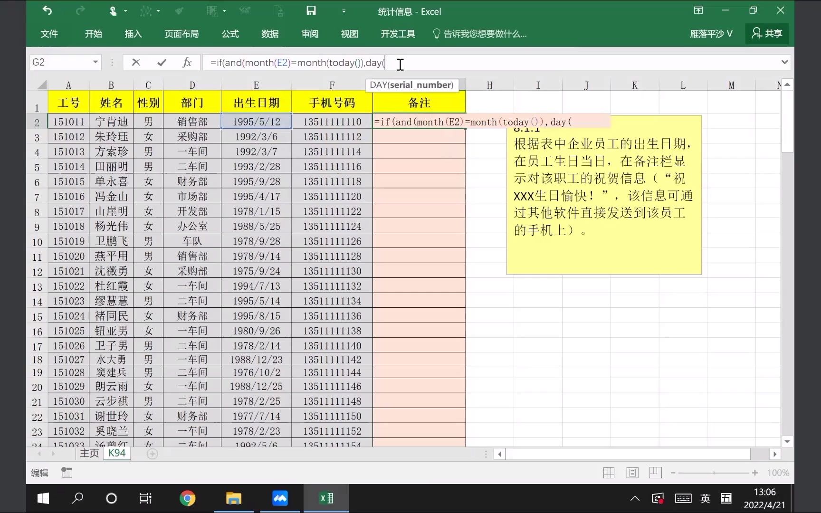Viewport: 821px width, 513px height.
Task: Click the Name Box showing G2
Action: [60, 62]
